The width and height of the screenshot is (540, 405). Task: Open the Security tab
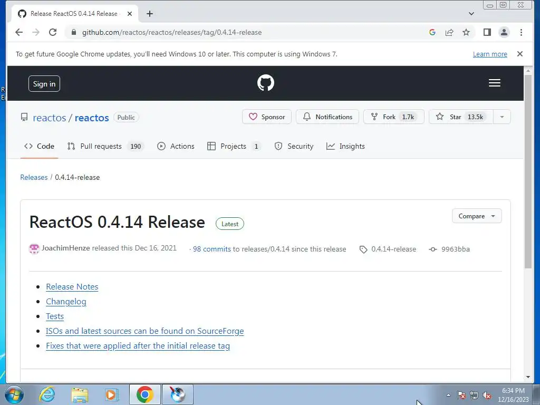[x=294, y=147]
